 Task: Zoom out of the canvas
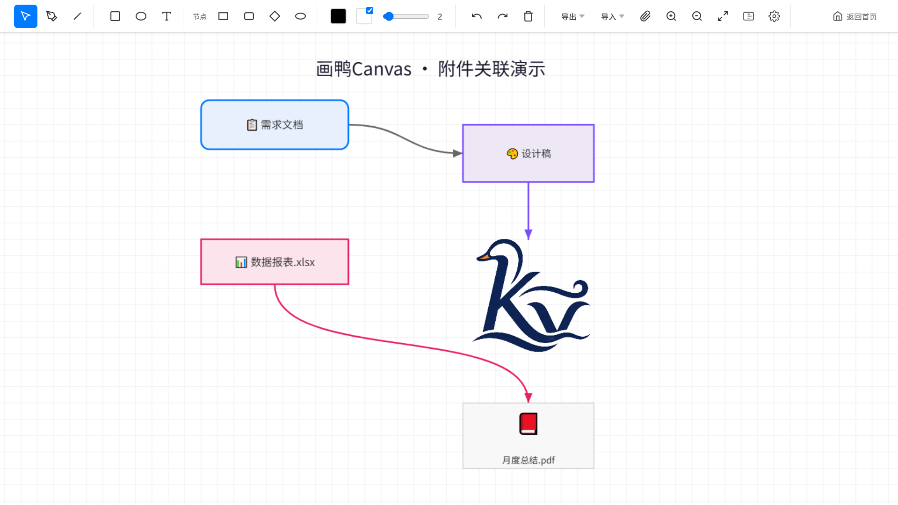[x=697, y=16]
